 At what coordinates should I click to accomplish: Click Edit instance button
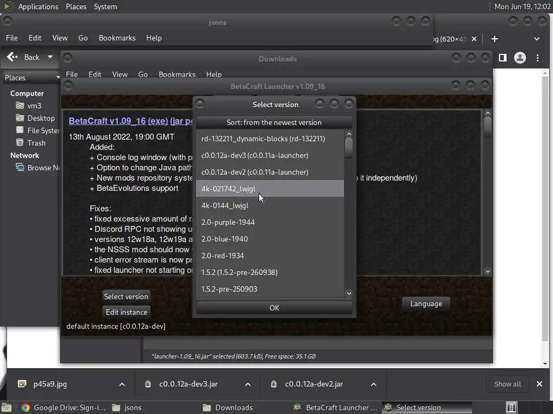pos(126,312)
